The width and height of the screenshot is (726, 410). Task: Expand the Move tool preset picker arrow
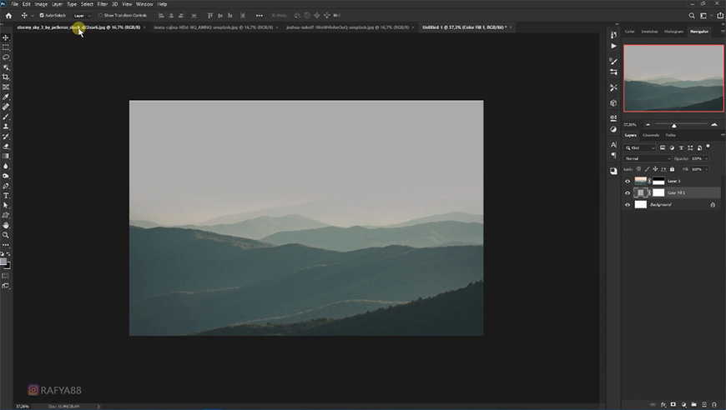32,15
